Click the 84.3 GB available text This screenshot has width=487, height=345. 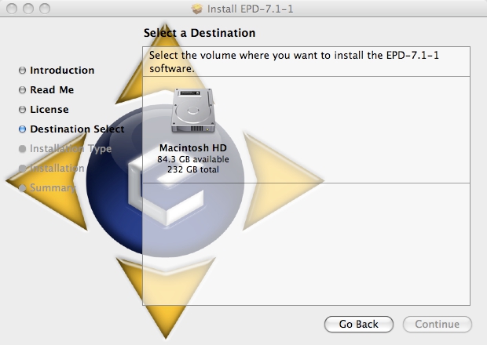click(x=193, y=159)
